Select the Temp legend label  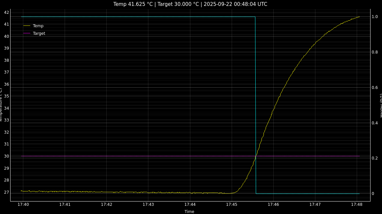pyautogui.click(x=38, y=26)
